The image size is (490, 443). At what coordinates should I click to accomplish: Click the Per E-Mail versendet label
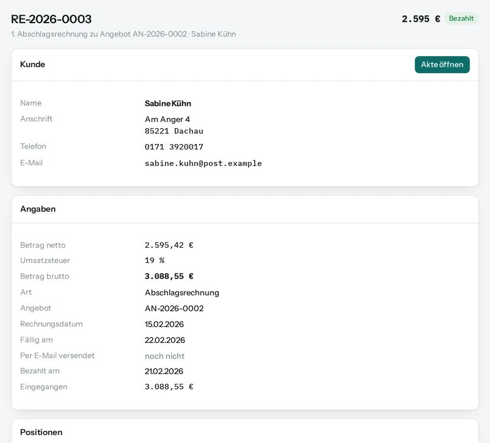[x=57, y=356]
